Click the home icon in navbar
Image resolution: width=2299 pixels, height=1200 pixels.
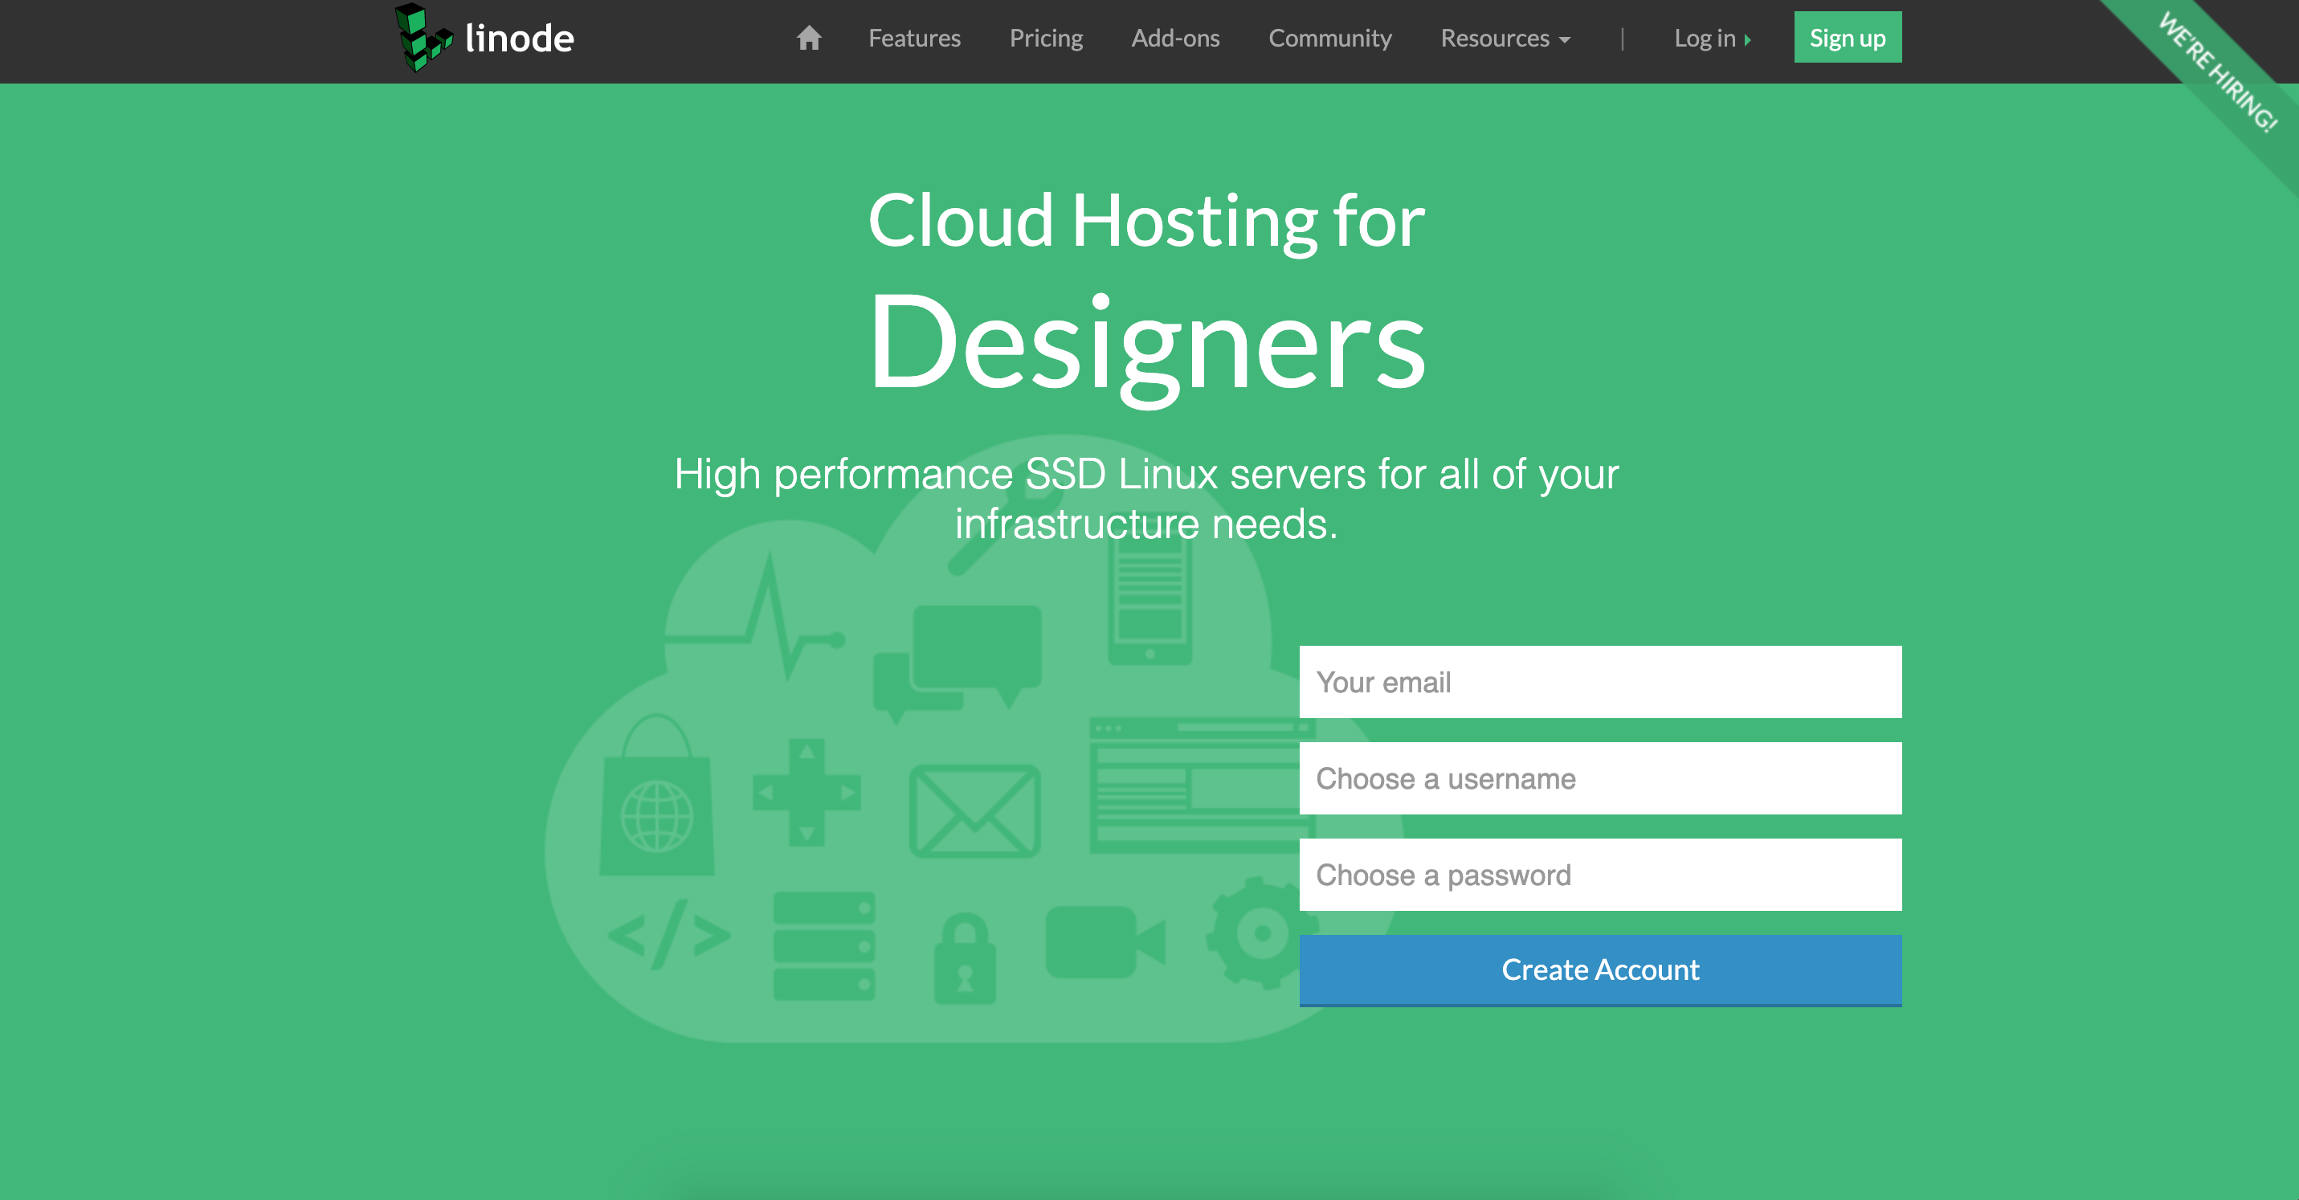click(x=809, y=39)
